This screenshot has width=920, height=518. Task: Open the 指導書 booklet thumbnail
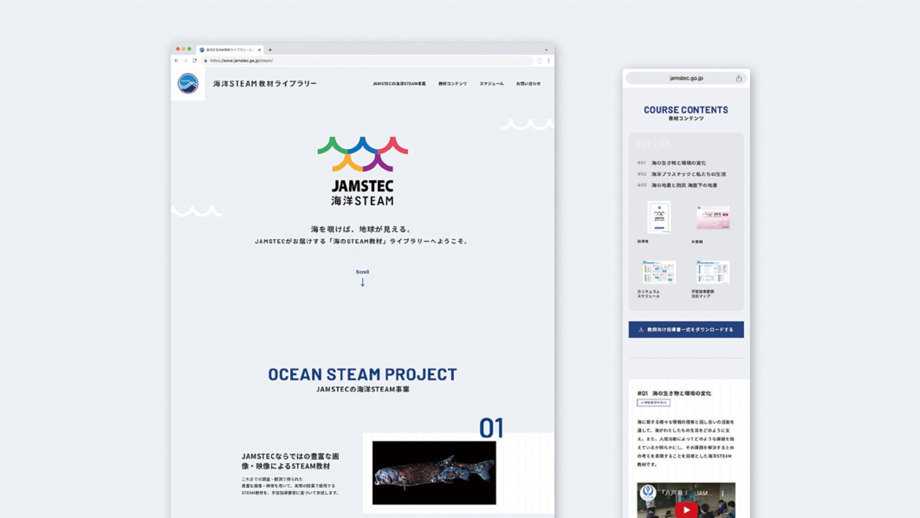tap(659, 217)
